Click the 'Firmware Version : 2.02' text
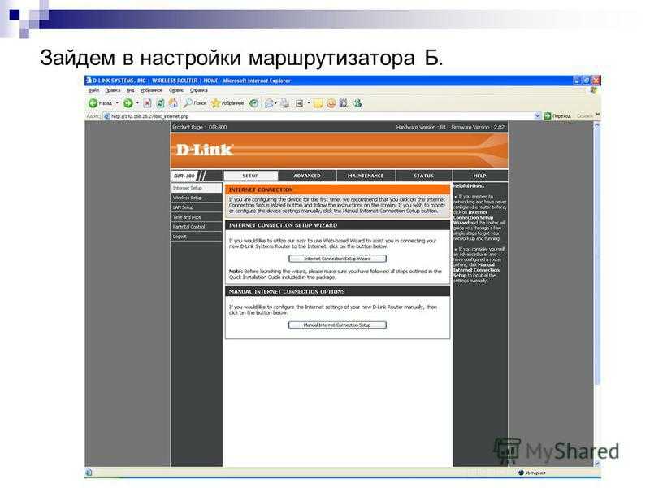Viewport: 650px width, 488px height. 478,128
